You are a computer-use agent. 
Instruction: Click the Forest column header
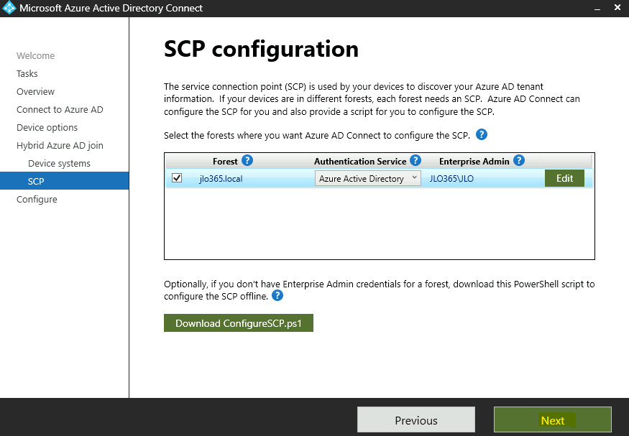click(225, 162)
